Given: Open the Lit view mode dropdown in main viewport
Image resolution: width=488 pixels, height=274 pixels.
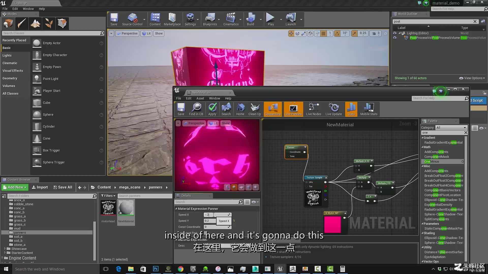Looking at the screenshot, I should (146, 33).
